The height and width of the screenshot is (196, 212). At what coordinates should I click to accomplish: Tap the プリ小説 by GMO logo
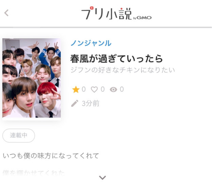[x=116, y=13]
